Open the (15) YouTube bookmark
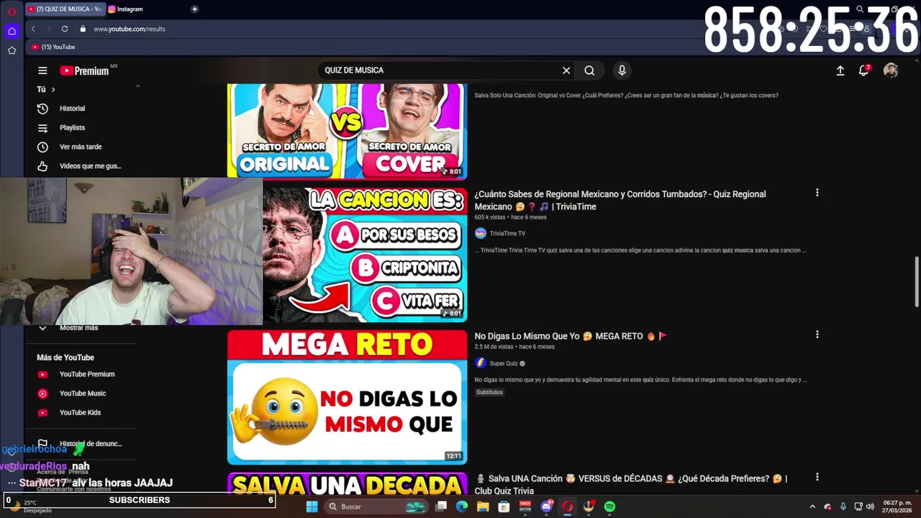This screenshot has height=518, width=921. 53,47
